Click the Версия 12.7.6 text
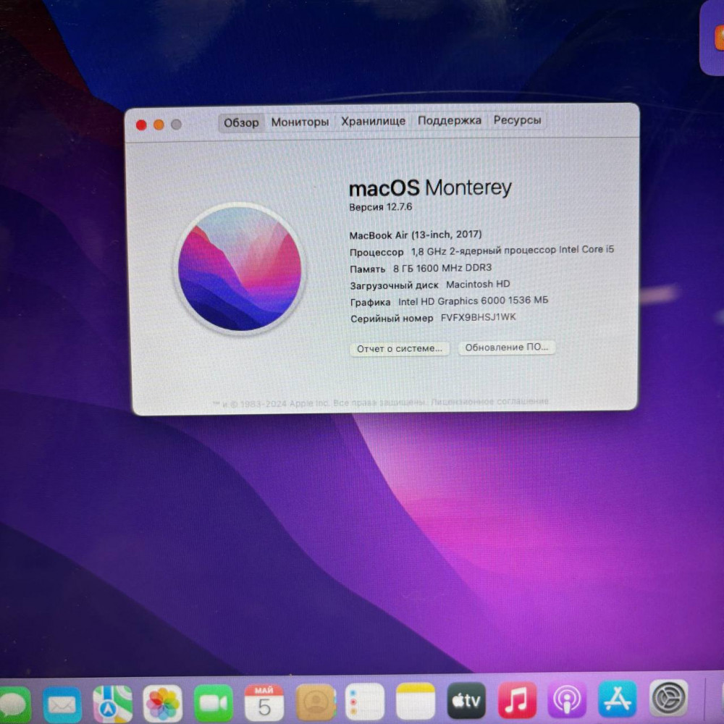The height and width of the screenshot is (724, 724). coord(381,207)
